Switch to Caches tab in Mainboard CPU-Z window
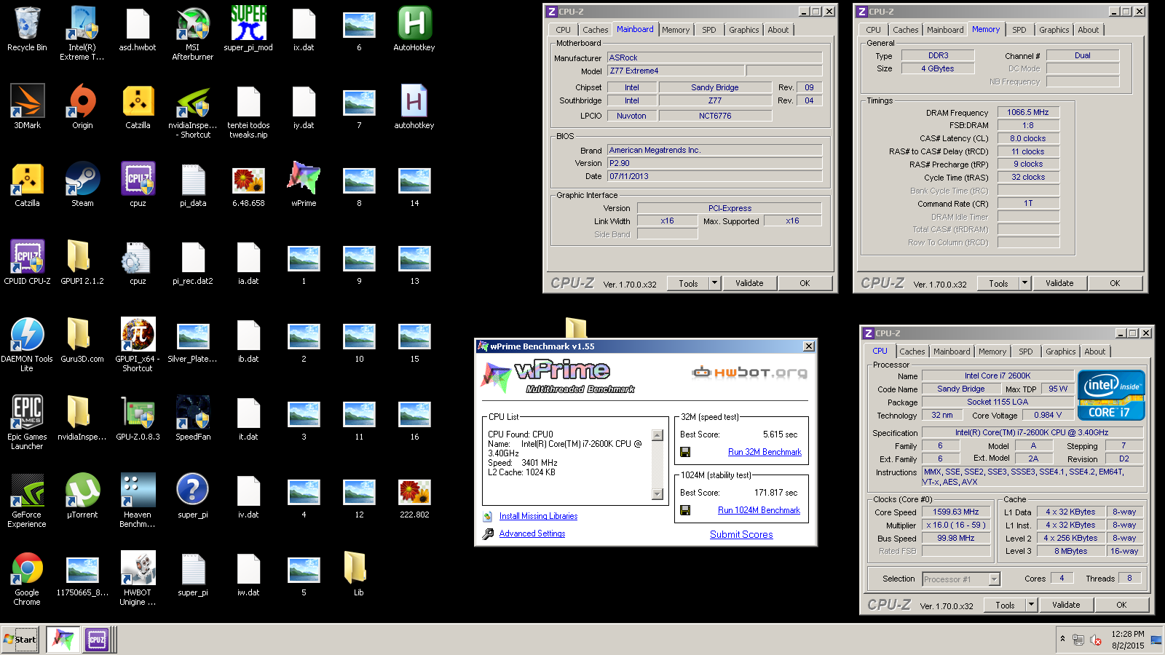Image resolution: width=1165 pixels, height=655 pixels. pyautogui.click(x=595, y=30)
